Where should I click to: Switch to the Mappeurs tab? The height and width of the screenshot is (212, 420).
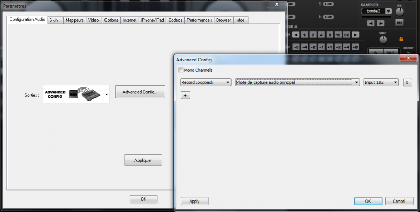pyautogui.click(x=75, y=20)
